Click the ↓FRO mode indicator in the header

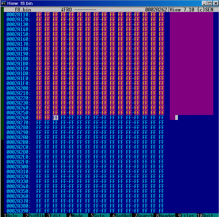(x=66, y=10)
